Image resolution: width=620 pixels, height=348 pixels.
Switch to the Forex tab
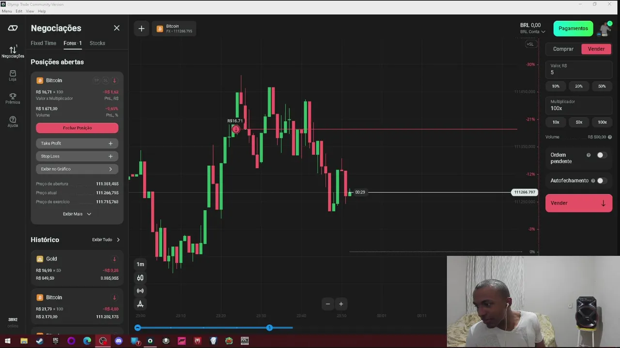point(72,43)
